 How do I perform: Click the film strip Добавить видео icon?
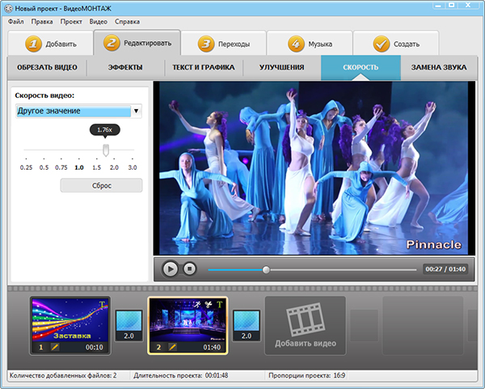pyautogui.click(x=306, y=319)
